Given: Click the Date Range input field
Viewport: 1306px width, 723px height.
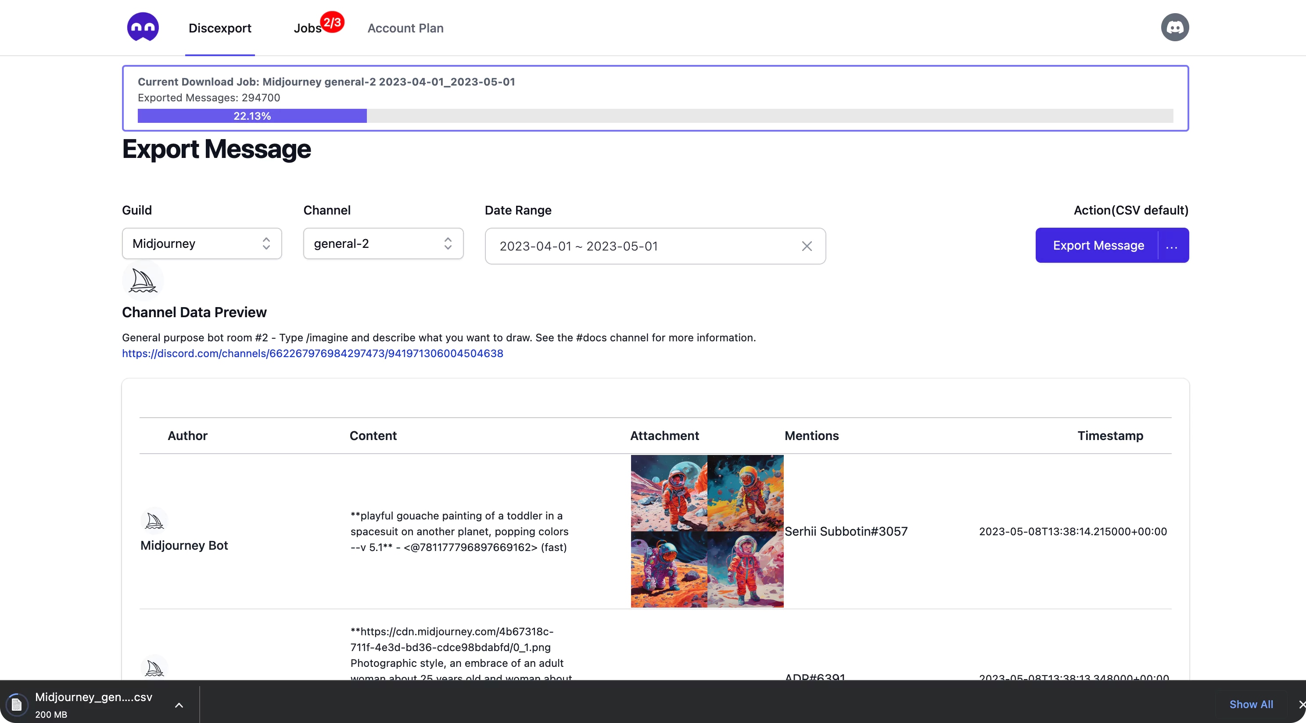Looking at the screenshot, I should coord(639,247).
